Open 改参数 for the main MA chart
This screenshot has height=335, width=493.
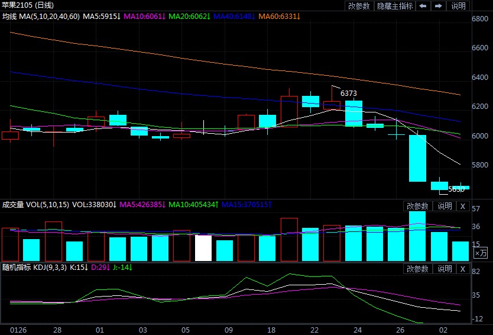click(359, 6)
